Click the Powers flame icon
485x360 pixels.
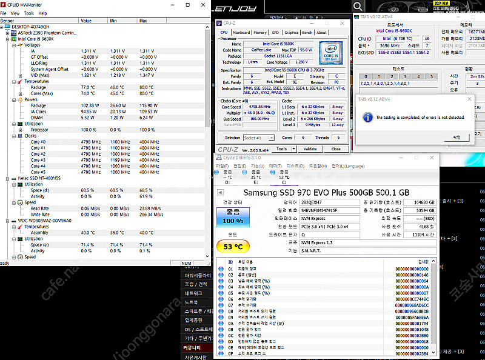click(20, 99)
